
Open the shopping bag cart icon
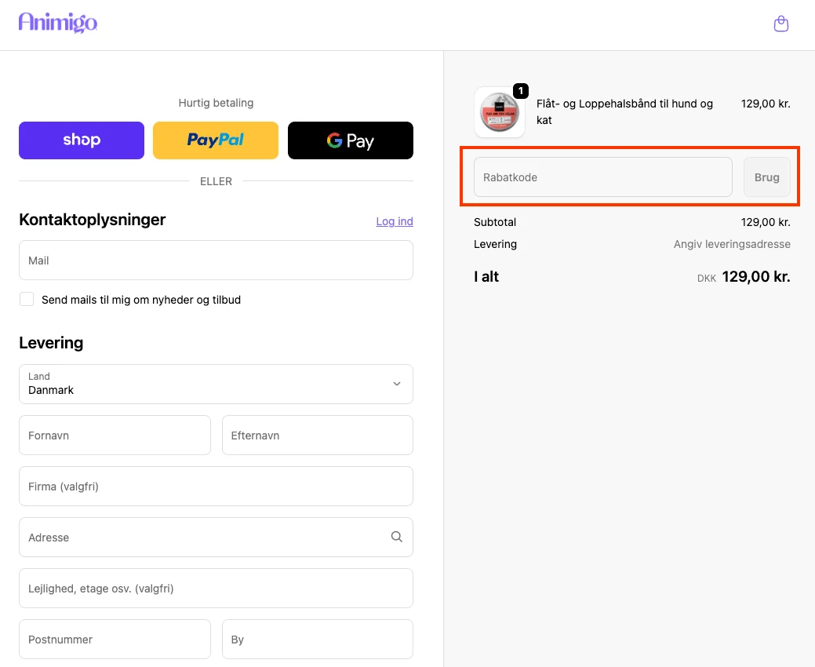[780, 24]
